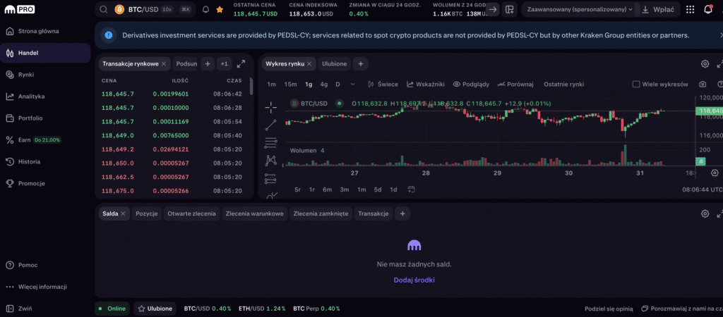Expand the Zaawansowany layout dropdown

pos(577,10)
